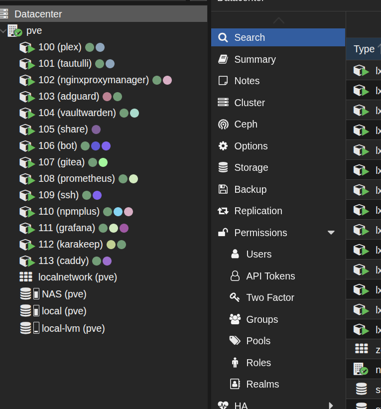
Task: Click the Storage database icon in menu
Action: point(223,168)
